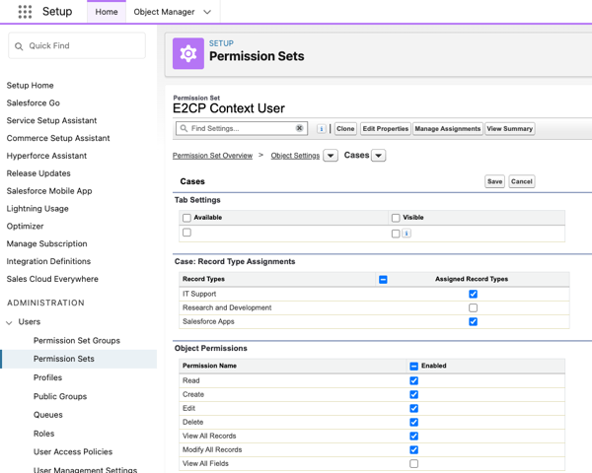Switch to the Object Manager tab
This screenshot has width=592, height=473.
pos(164,12)
